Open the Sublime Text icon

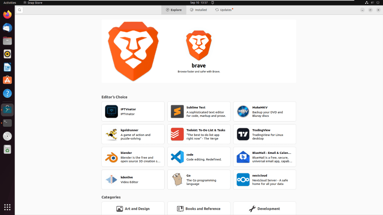[177, 111]
